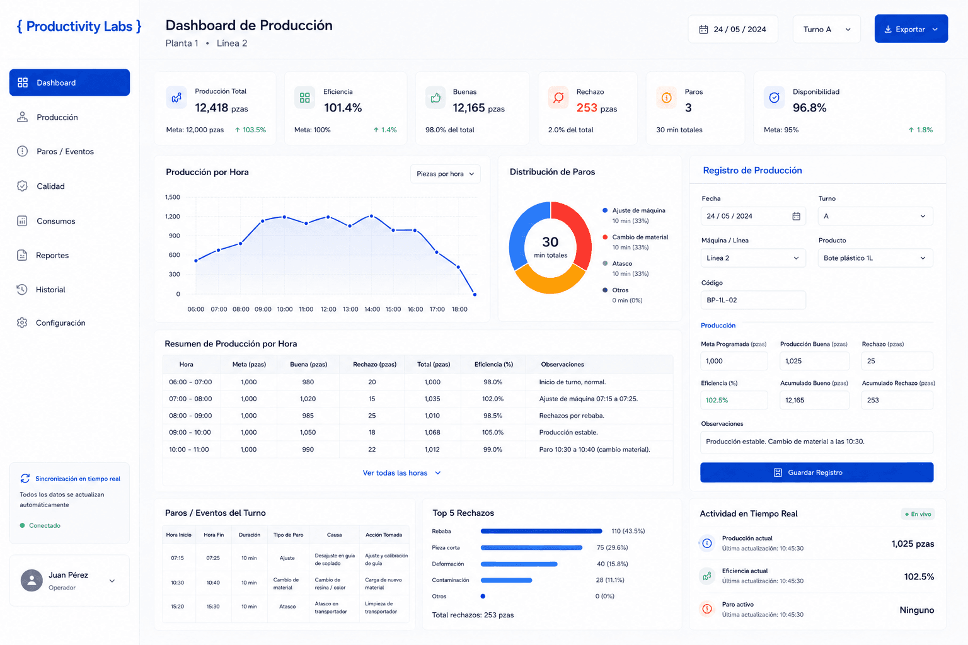This screenshot has height=645, width=968.
Task: Click the Eficiencia card grid icon
Action: click(305, 98)
